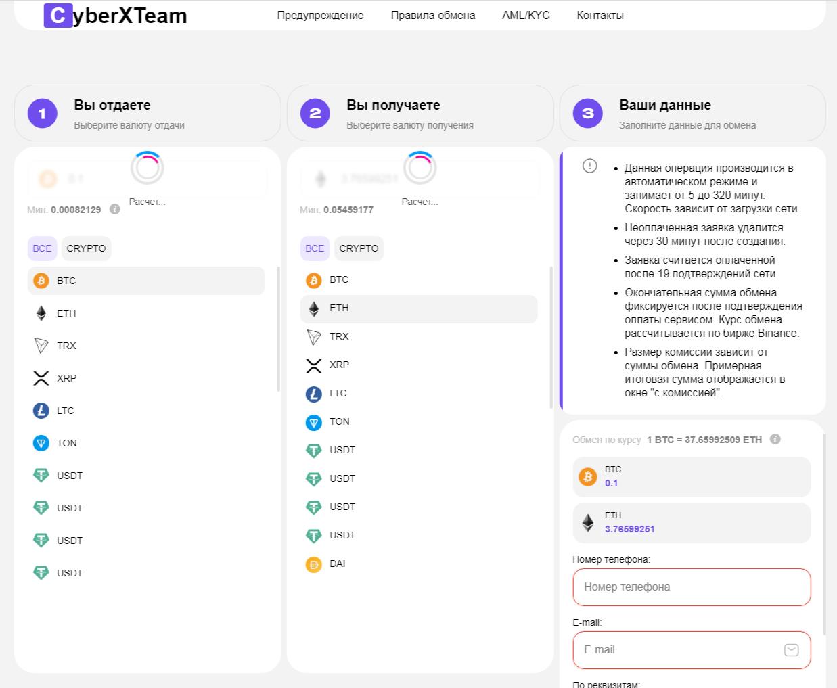Screen dimensions: 837x688
Task: Select the ВСЕ filter under Вы отдаете
Action: (42, 248)
